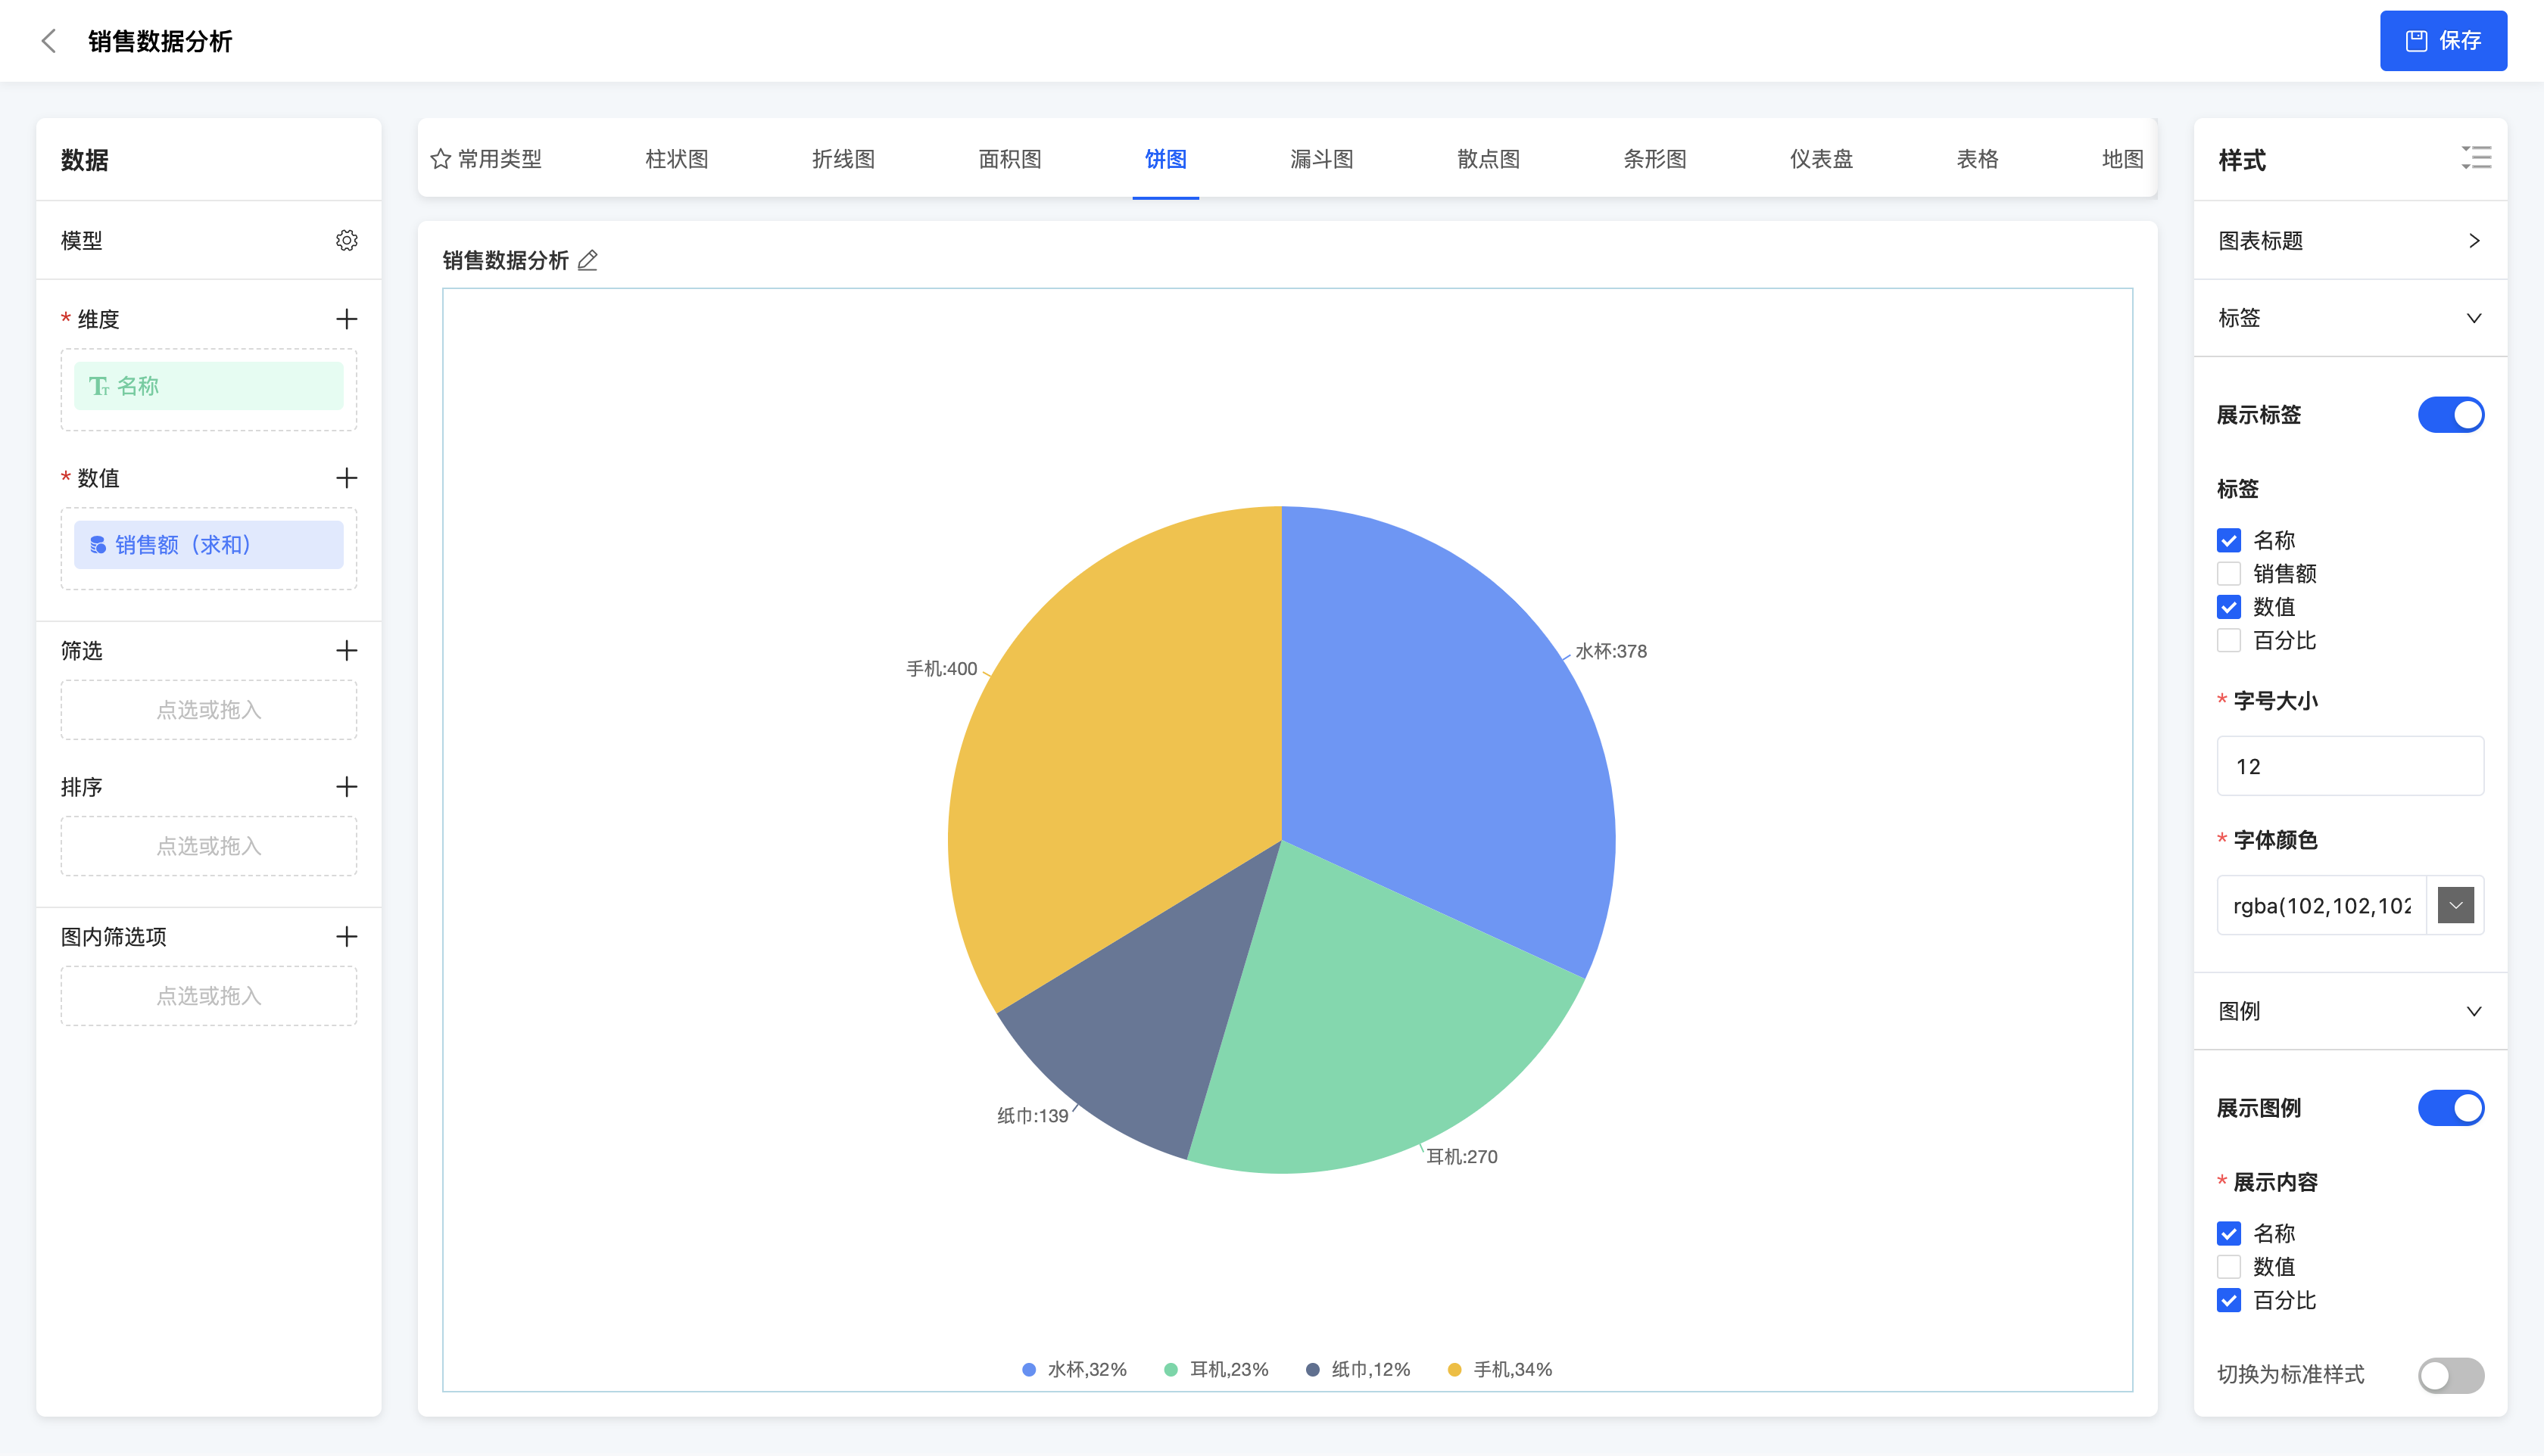
Task: Click the 保存 button
Action: click(2442, 41)
